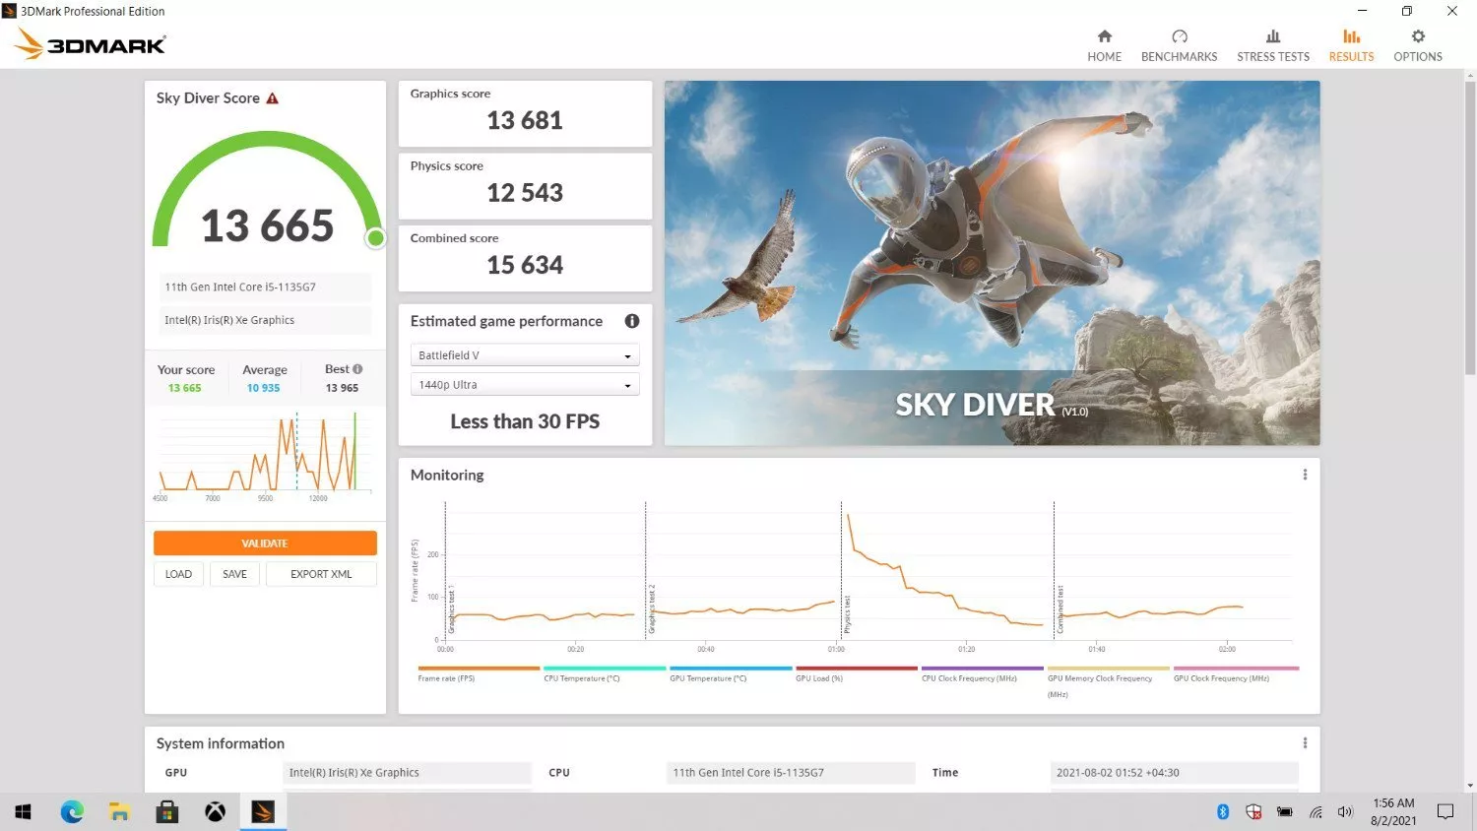
Task: Click the System information GPU field
Action: tap(407, 773)
